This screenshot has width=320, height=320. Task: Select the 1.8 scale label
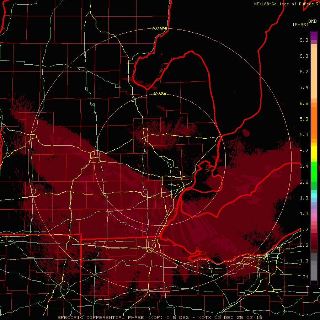point(304,198)
